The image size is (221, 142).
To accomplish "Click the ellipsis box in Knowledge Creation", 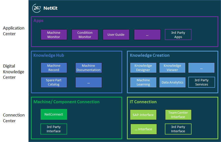I will pos(201,68).
